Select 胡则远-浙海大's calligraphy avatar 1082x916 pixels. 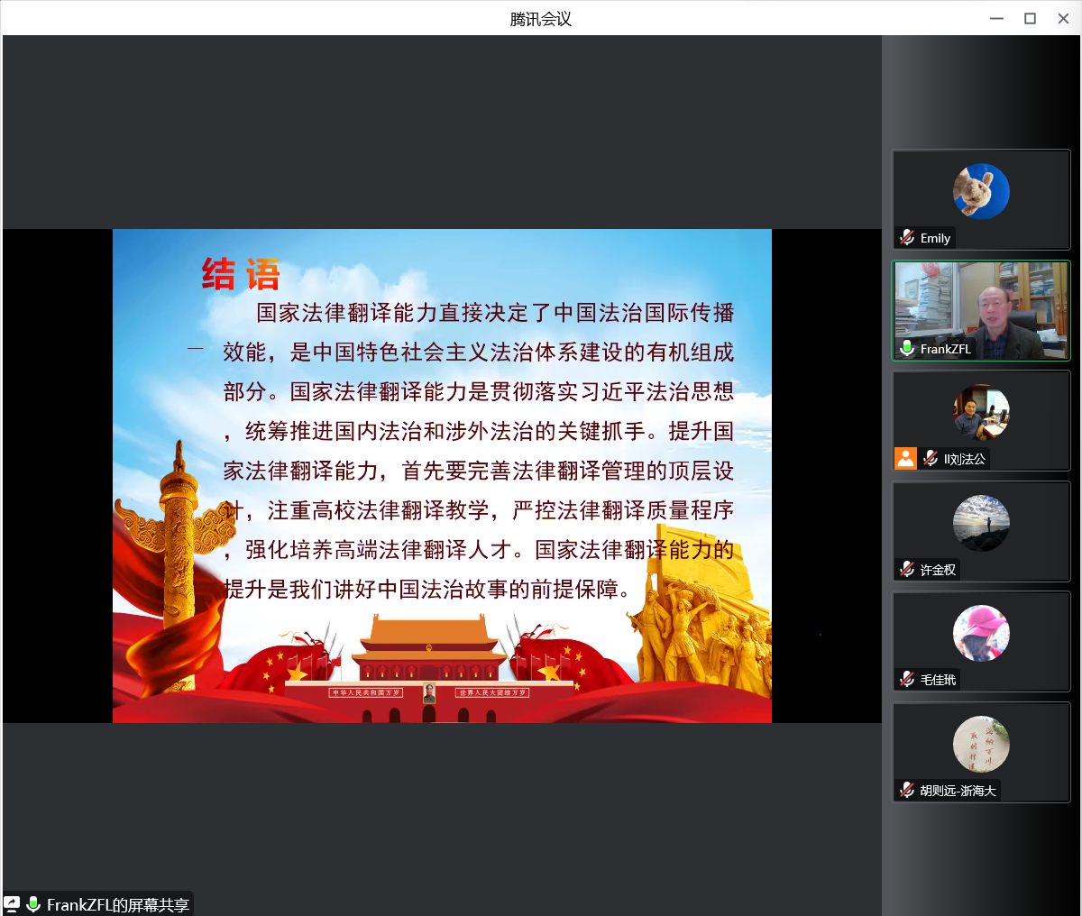pyautogui.click(x=981, y=744)
